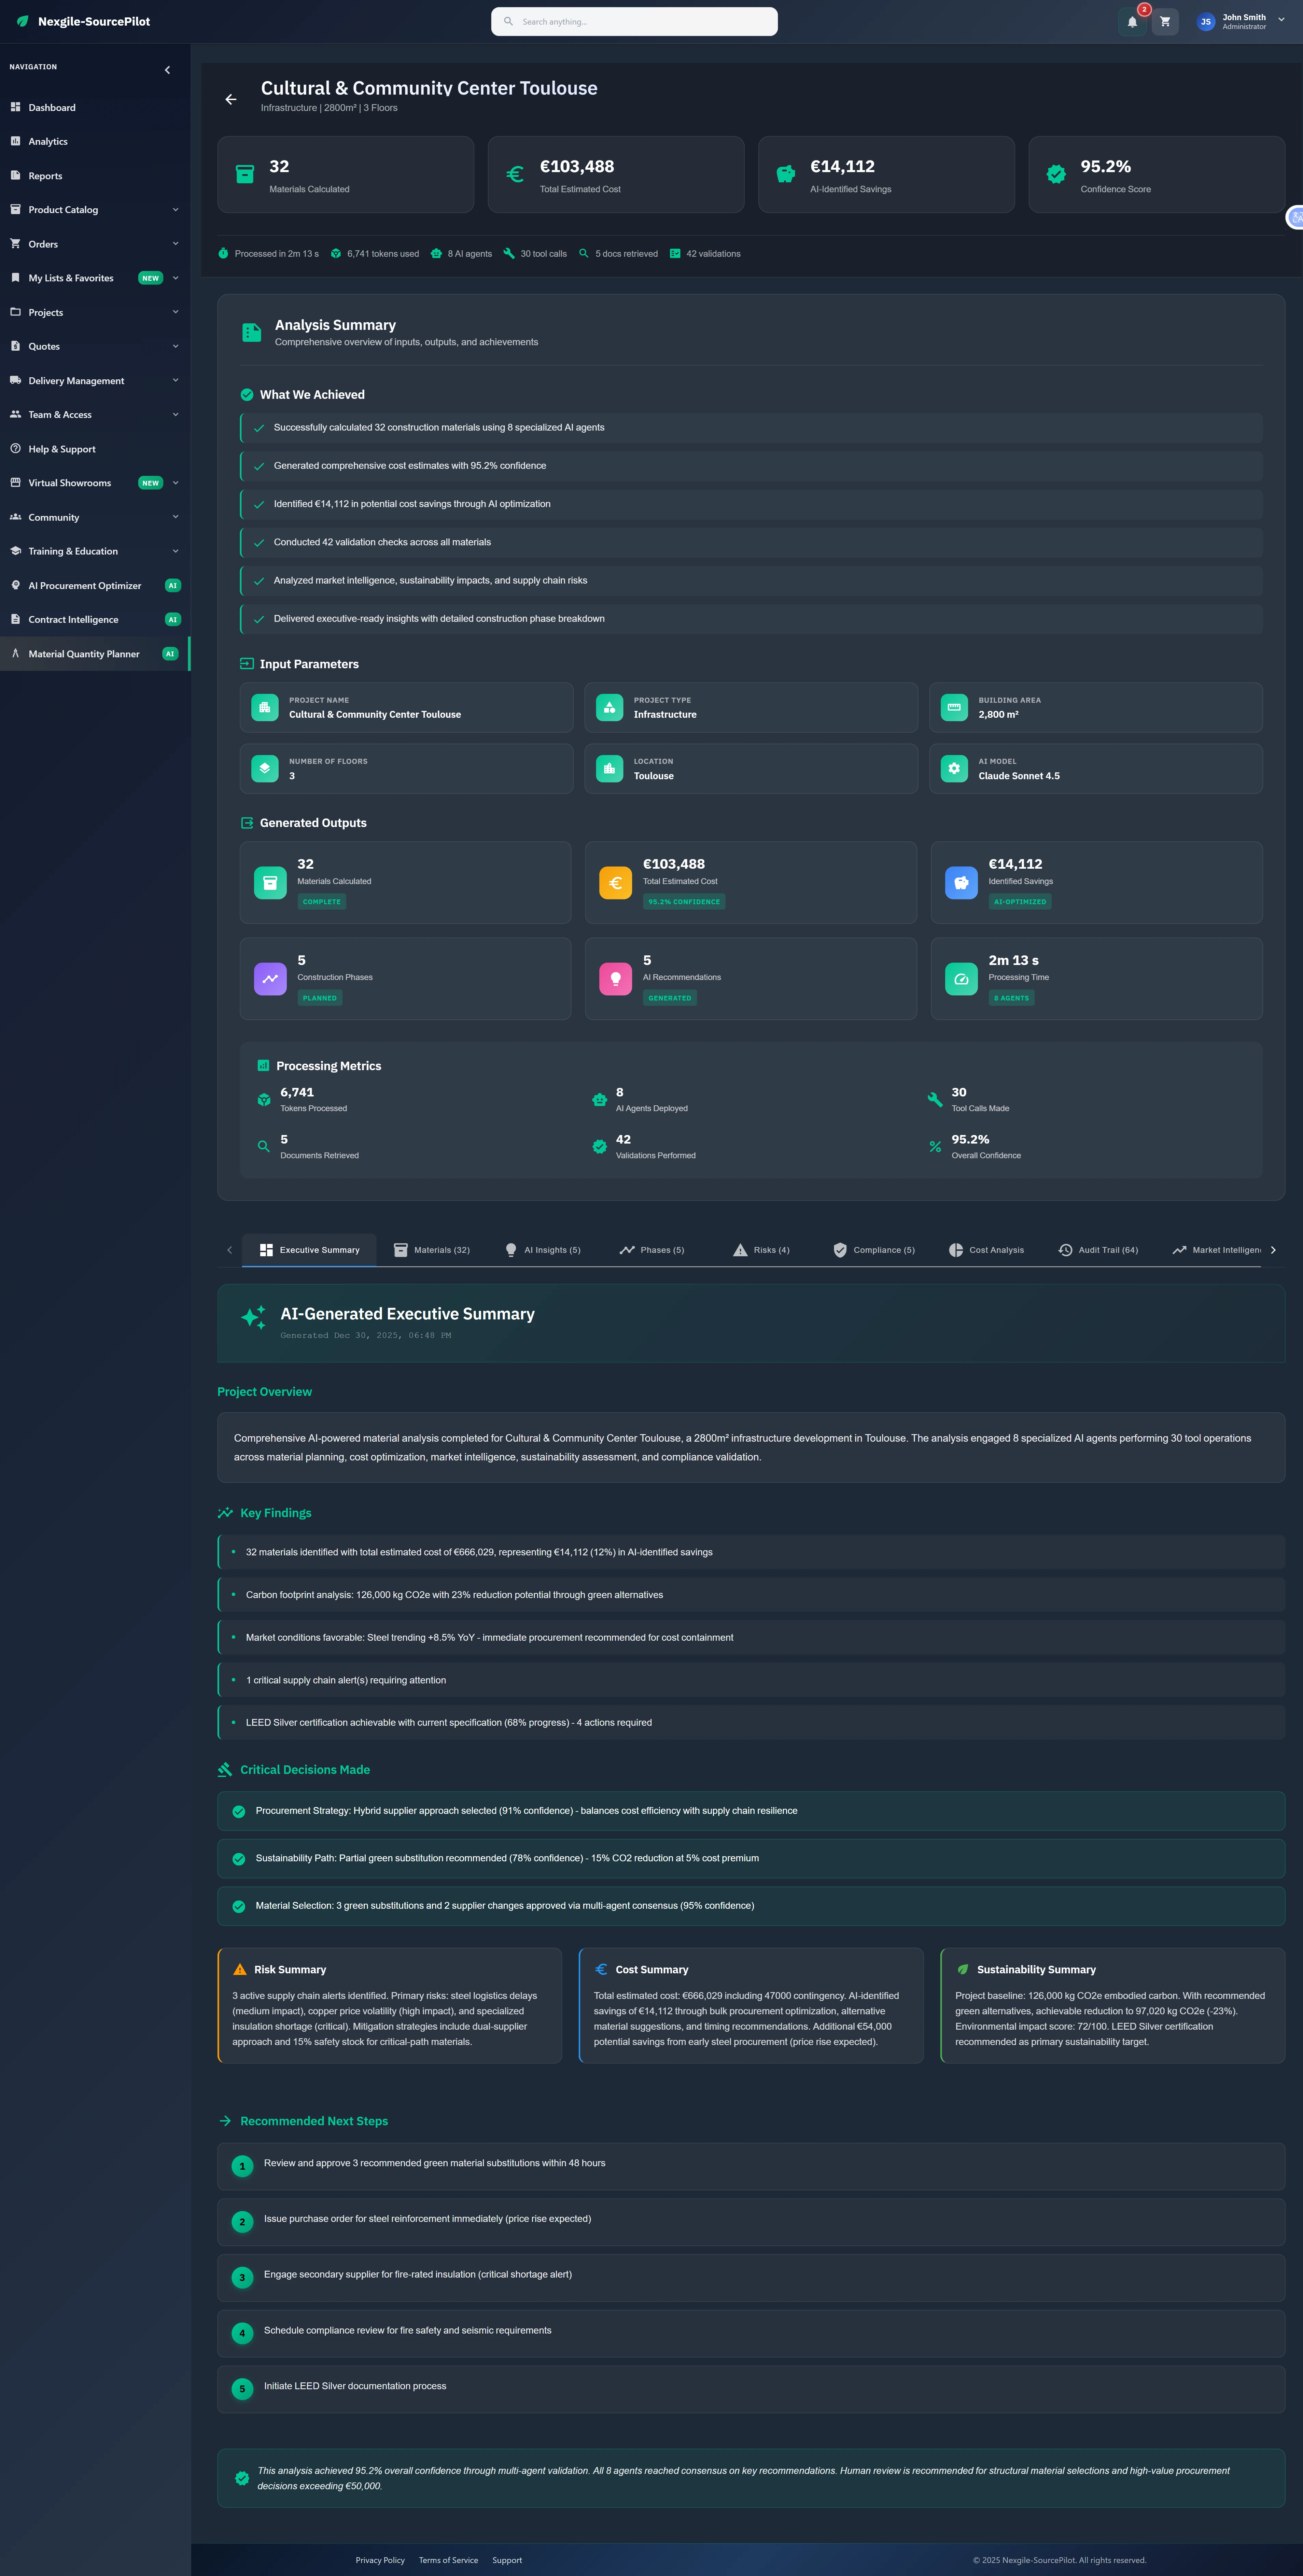Open the Privacy Policy link

click(x=380, y=2560)
